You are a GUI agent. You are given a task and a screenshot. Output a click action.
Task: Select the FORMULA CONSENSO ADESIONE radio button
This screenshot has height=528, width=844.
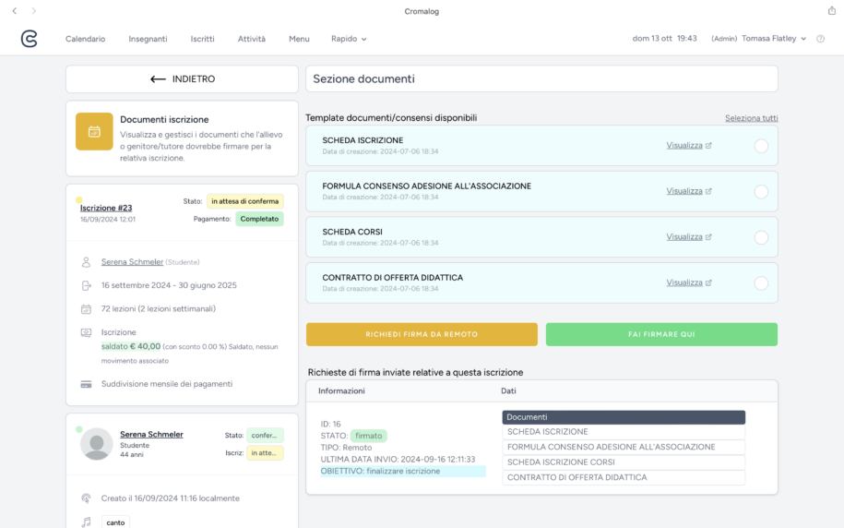[x=761, y=192]
